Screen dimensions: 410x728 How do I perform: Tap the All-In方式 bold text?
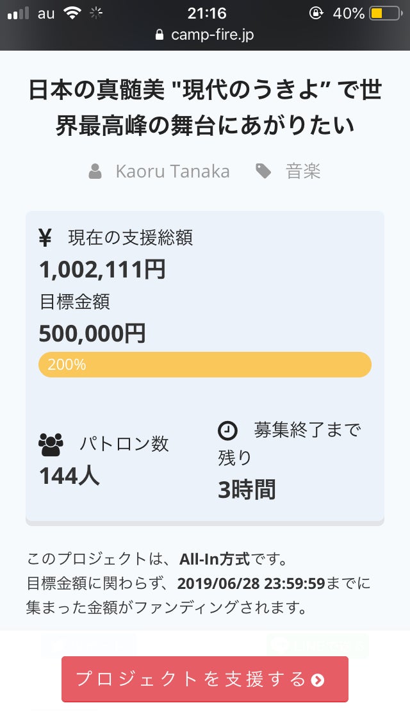coord(215,558)
